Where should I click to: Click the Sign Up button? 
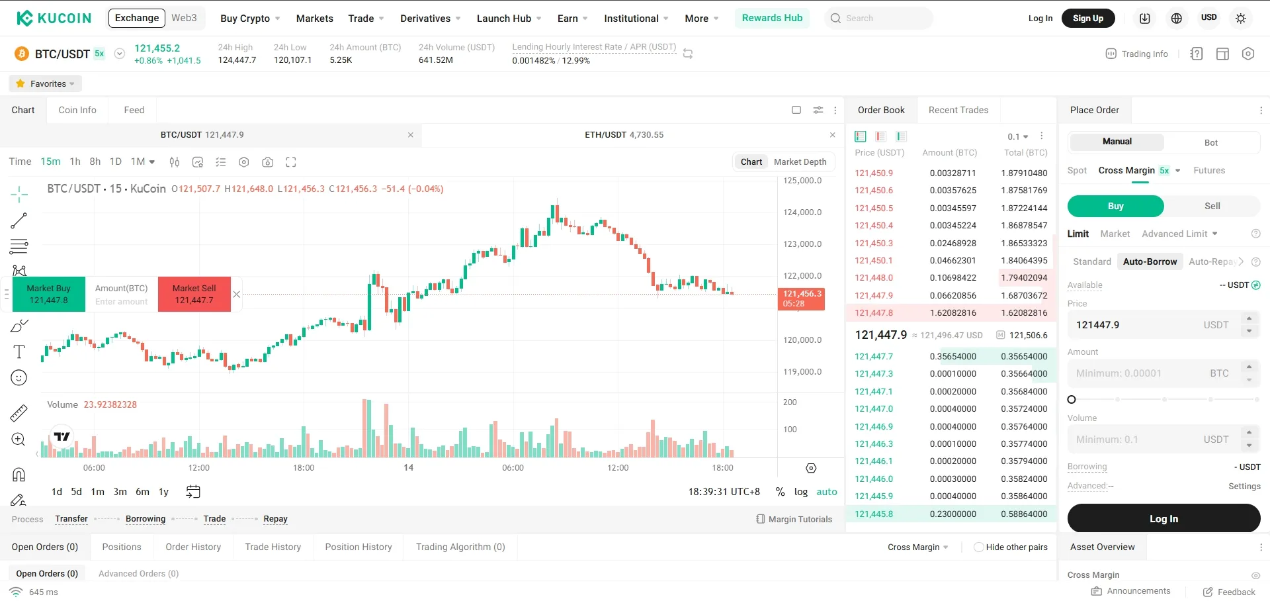1087,19
